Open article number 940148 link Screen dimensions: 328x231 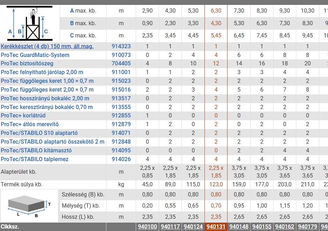click(x=239, y=226)
